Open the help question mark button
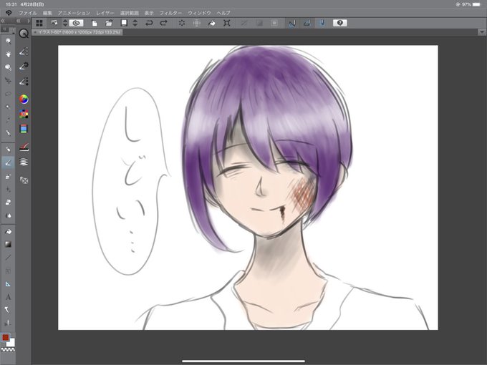The width and height of the screenshot is (487, 365). tap(339, 23)
